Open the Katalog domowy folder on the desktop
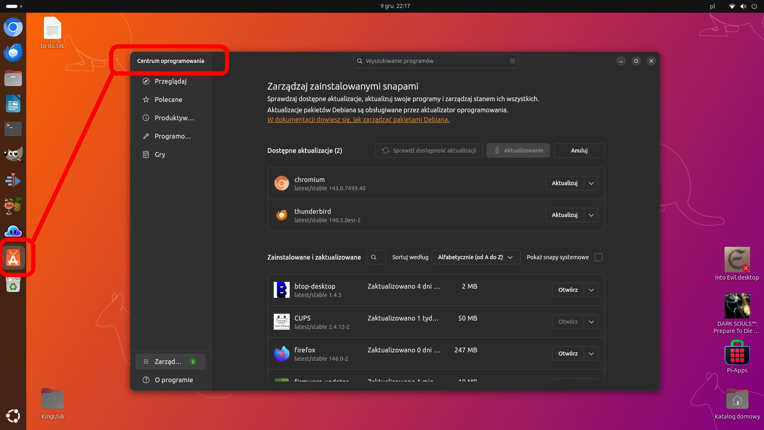The width and height of the screenshot is (764, 430). pos(737,399)
